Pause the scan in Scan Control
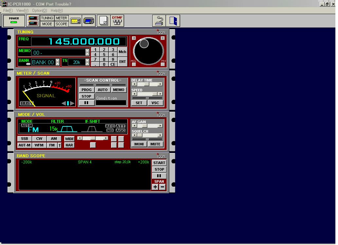This screenshot has height=245, width=338. click(86, 103)
